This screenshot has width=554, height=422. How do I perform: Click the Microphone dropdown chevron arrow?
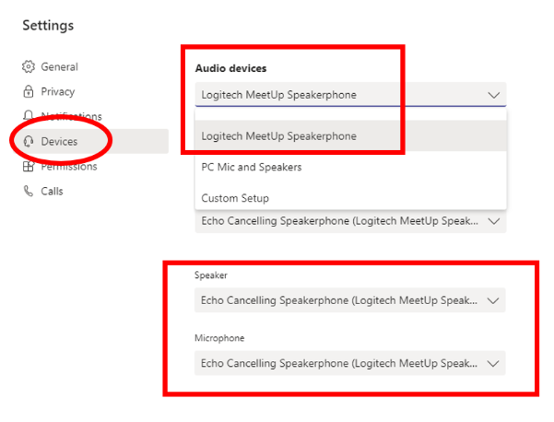coord(493,363)
